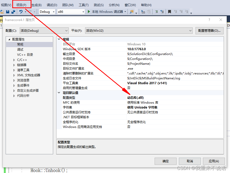
Task: Click the Find in Files icon
Action: coord(132,12)
